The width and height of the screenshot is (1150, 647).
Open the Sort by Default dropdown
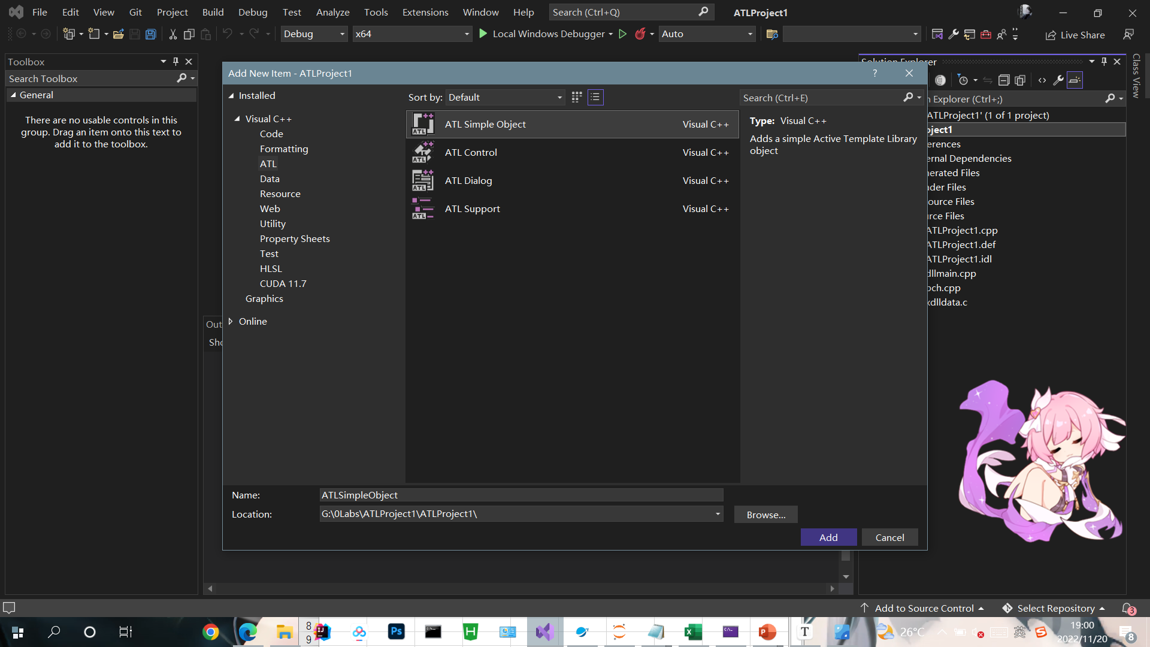click(x=505, y=97)
